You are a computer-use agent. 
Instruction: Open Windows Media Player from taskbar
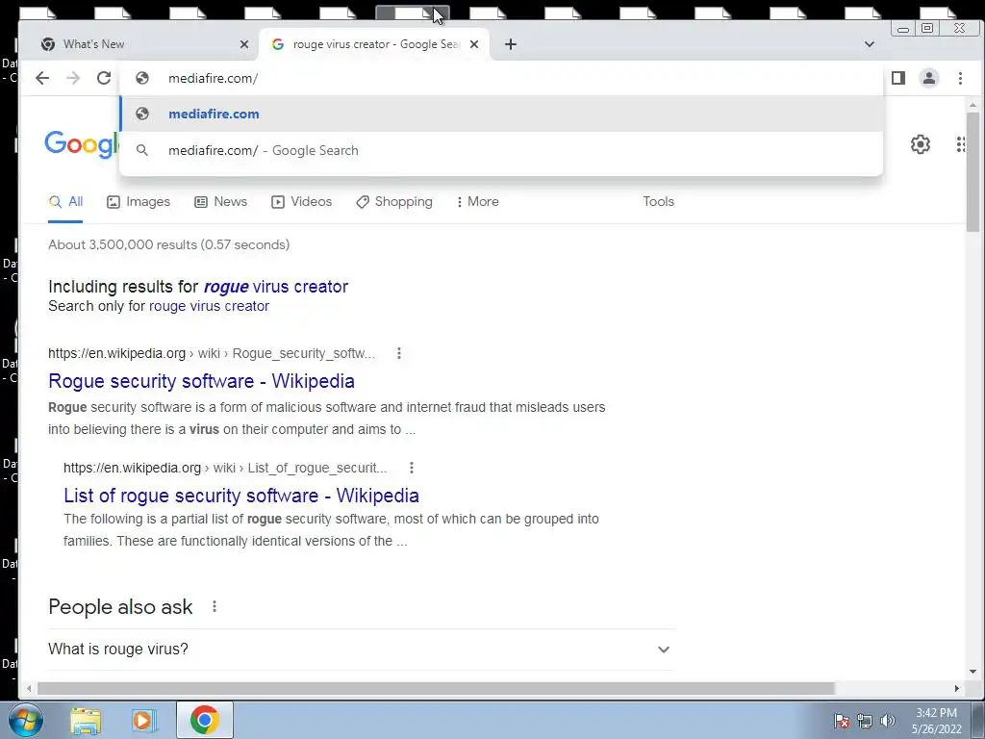coord(144,720)
